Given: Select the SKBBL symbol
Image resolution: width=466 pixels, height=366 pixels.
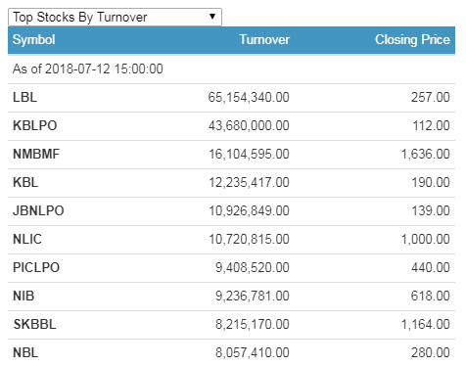Looking at the screenshot, I should tap(35, 324).
